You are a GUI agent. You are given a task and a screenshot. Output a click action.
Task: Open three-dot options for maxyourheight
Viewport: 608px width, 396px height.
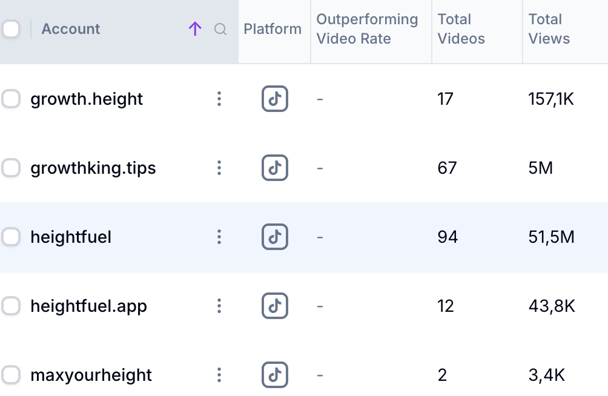[219, 375]
